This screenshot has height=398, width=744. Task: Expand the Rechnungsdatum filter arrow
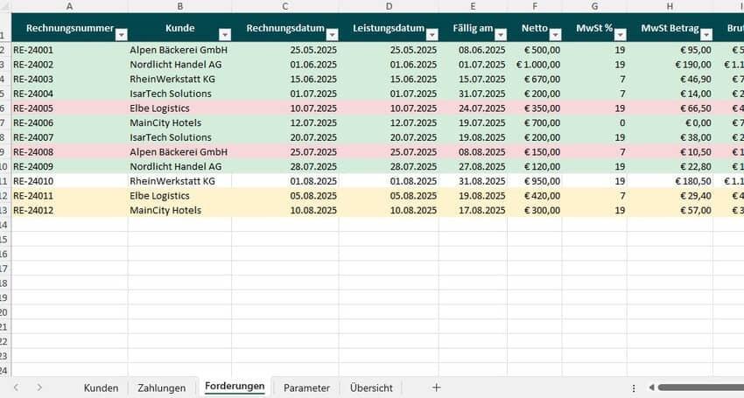click(332, 34)
